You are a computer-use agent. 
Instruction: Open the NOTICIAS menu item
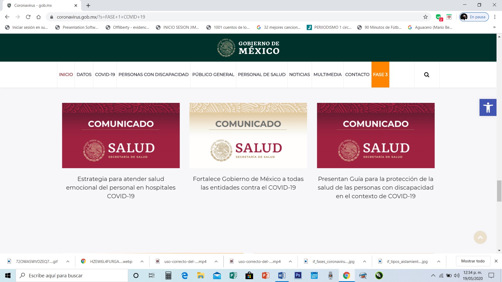(299, 75)
